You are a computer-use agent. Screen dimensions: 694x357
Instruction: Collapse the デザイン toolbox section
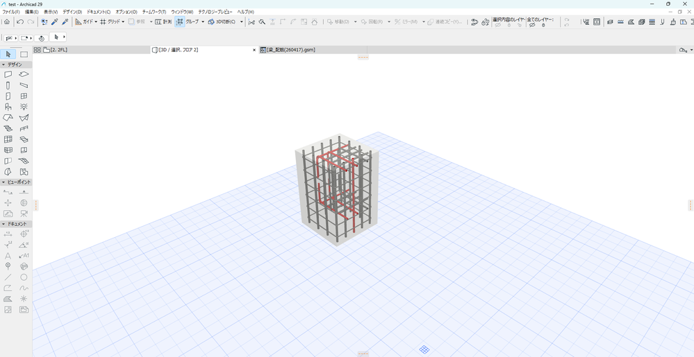pyautogui.click(x=3, y=64)
